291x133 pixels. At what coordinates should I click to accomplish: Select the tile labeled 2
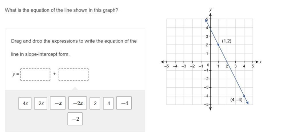(x=95, y=103)
